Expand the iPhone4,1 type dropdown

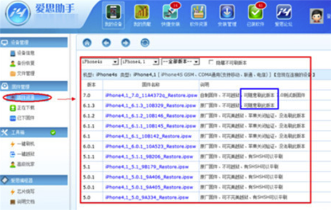(140, 62)
